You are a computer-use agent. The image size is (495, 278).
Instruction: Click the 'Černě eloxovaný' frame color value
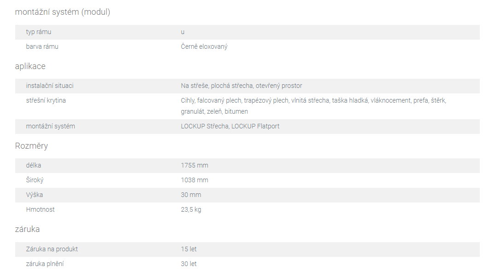pyautogui.click(x=204, y=46)
